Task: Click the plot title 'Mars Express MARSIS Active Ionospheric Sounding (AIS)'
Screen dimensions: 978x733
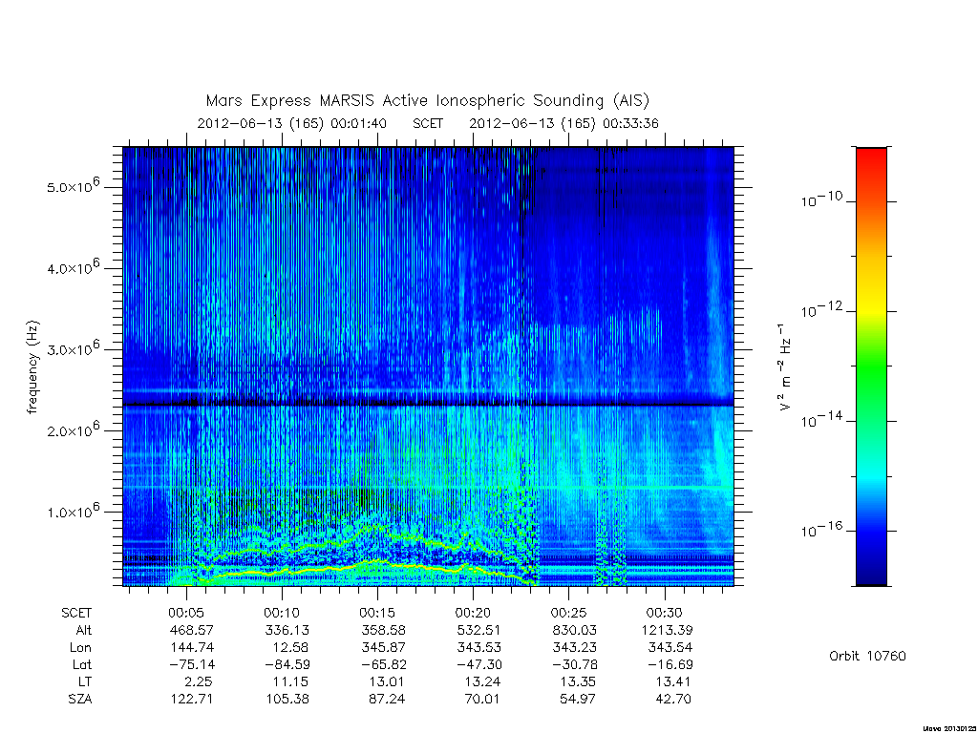Action: pos(428,101)
